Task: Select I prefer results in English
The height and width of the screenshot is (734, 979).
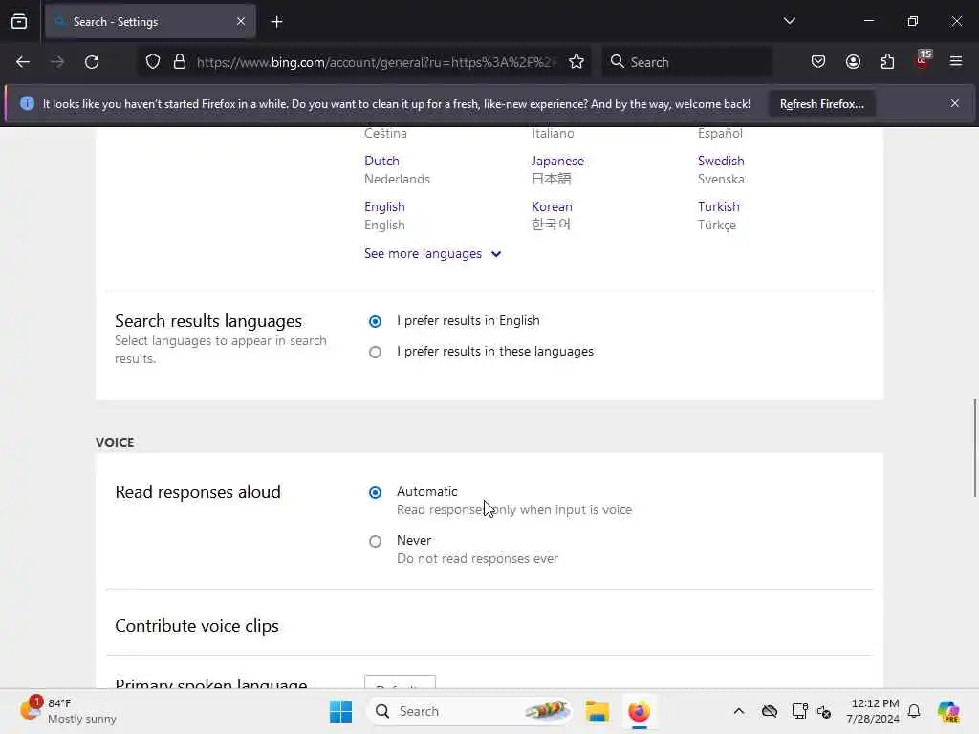Action: click(x=375, y=321)
